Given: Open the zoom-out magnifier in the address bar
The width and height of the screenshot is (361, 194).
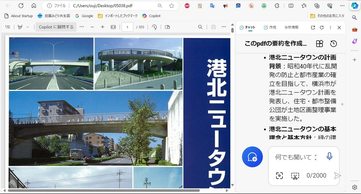Looking at the screenshot, I should coord(160,6).
